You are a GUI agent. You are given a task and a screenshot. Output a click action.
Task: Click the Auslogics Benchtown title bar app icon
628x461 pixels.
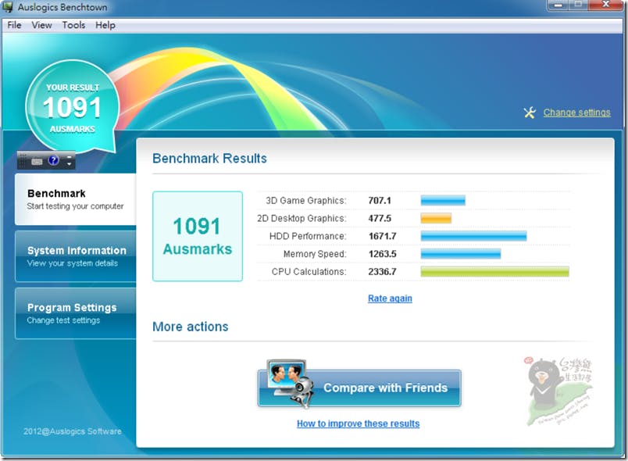pos(8,7)
